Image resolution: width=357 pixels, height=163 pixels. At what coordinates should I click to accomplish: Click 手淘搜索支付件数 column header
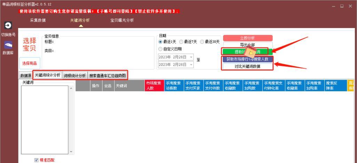(213, 86)
